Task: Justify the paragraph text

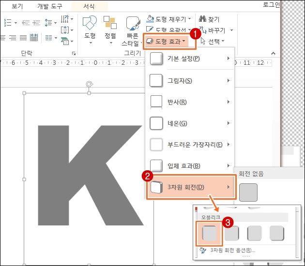Action: point(23,37)
